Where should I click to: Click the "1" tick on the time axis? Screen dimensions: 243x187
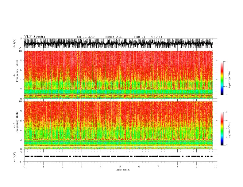coord(43,167)
